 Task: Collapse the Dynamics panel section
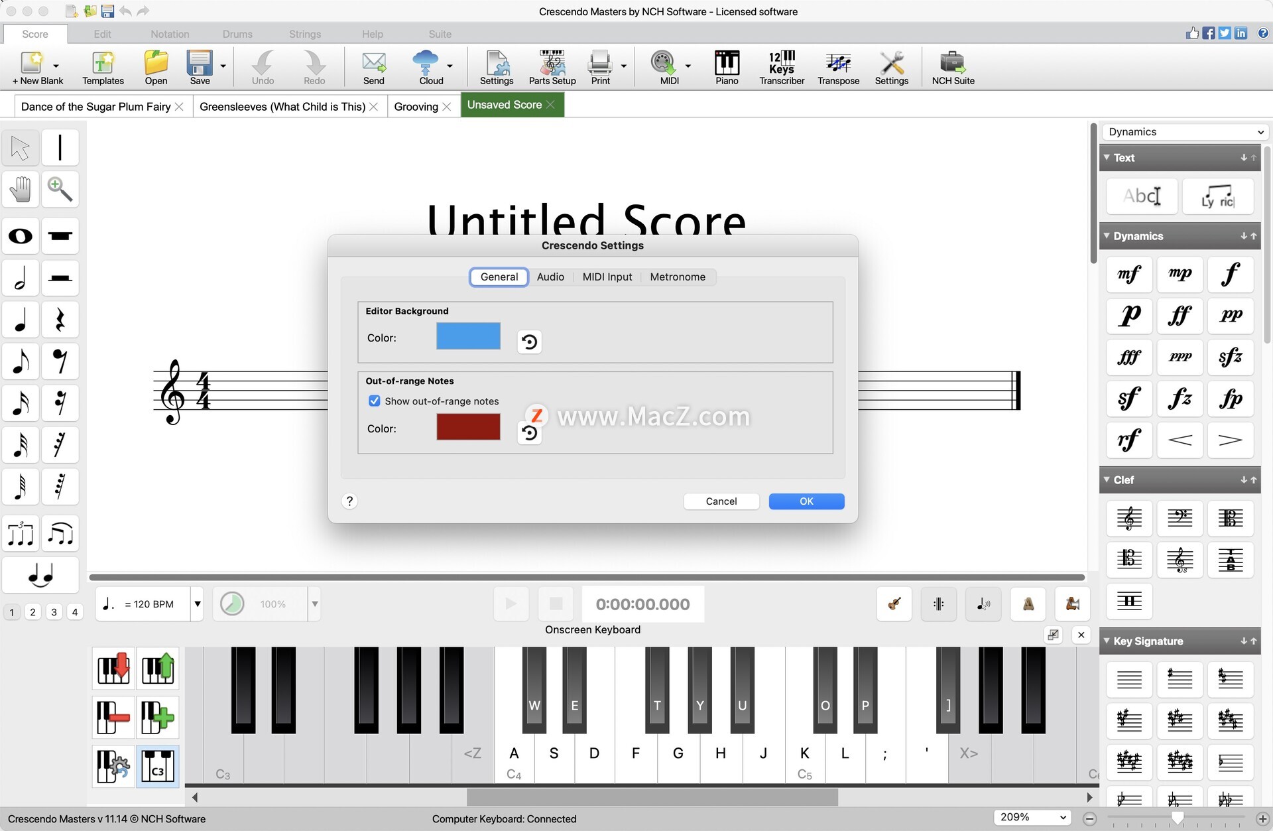point(1107,235)
